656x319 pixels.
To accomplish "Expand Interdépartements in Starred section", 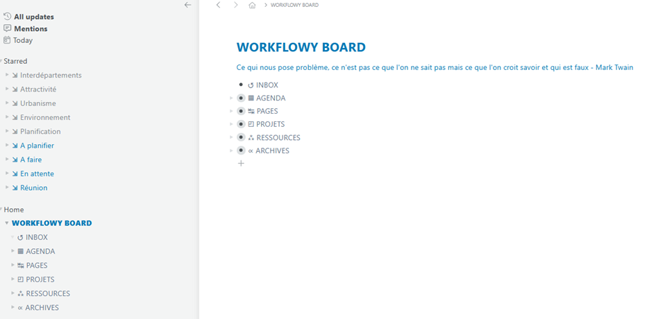I will point(6,75).
